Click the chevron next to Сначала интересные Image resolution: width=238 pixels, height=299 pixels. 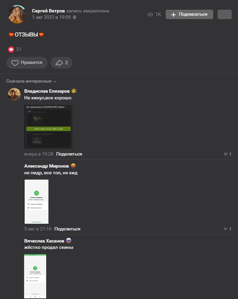[x=55, y=81]
